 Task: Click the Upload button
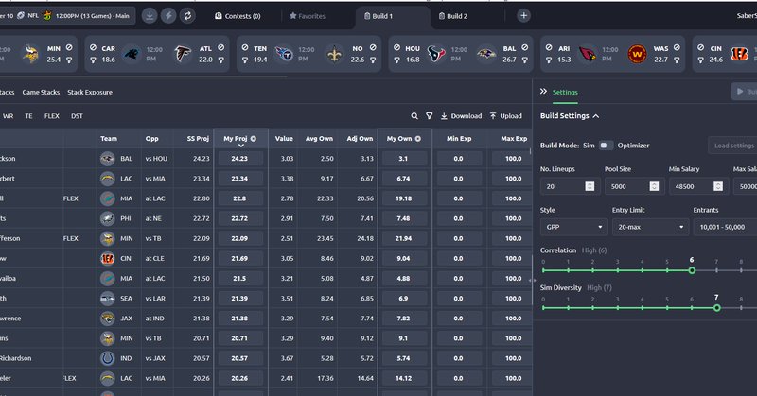(506, 116)
